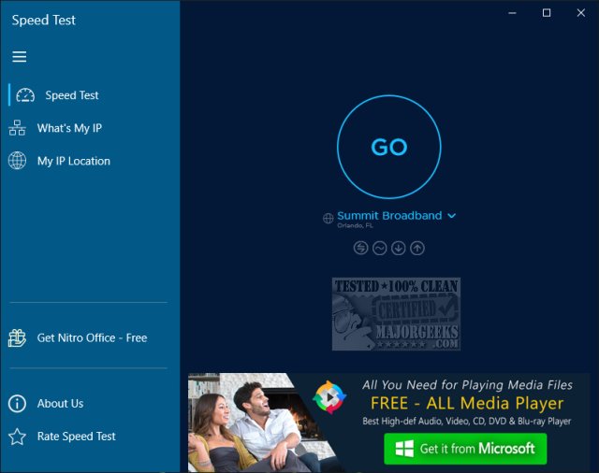Click the star Rate Speed Test icon
This screenshot has height=473, width=599.
coord(17,437)
